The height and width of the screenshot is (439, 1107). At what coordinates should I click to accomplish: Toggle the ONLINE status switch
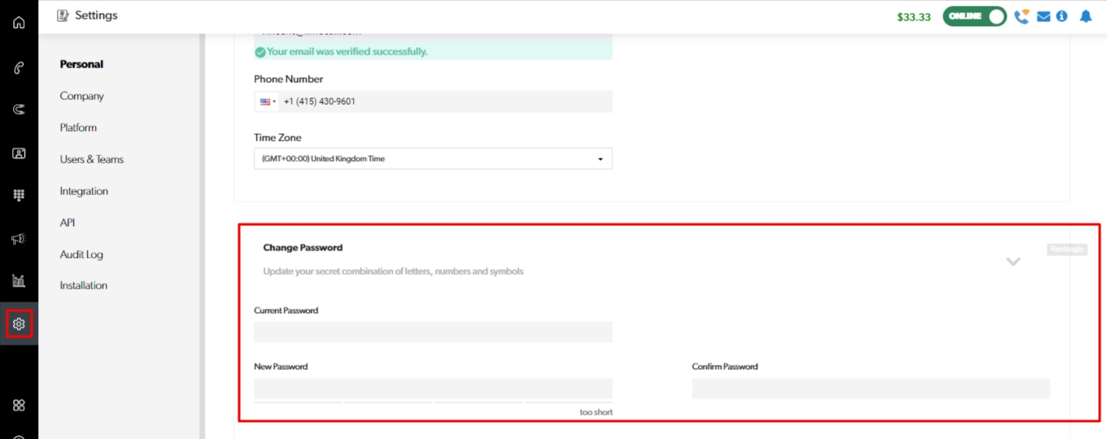[974, 16]
